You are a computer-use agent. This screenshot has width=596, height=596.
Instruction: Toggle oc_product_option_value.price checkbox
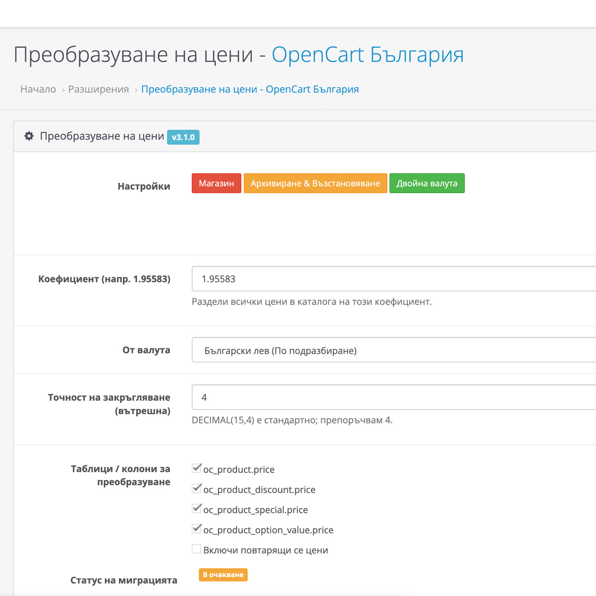[x=197, y=528]
